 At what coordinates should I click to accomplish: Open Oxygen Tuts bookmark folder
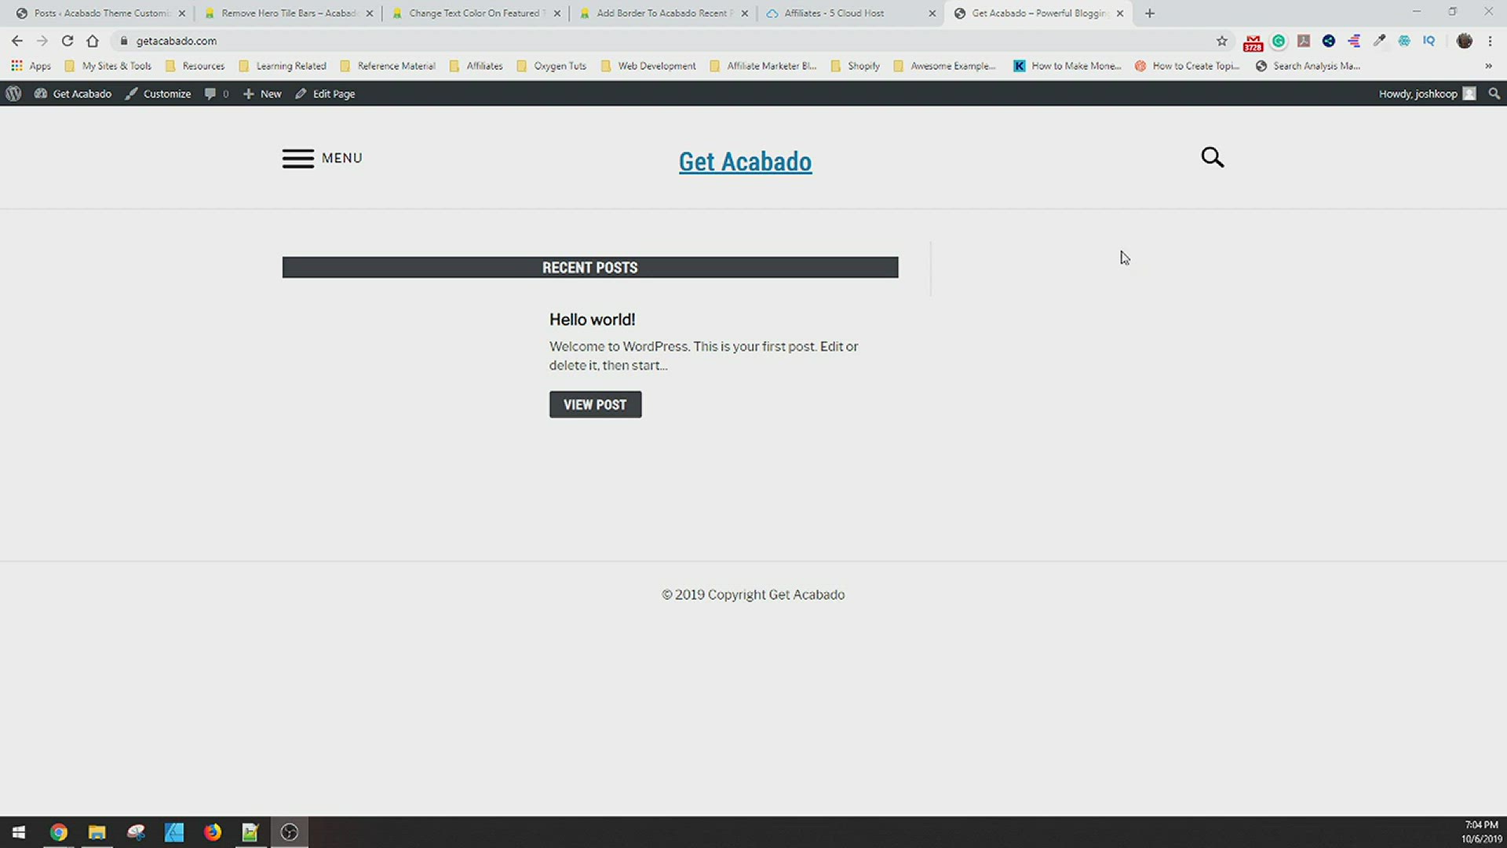tap(552, 66)
